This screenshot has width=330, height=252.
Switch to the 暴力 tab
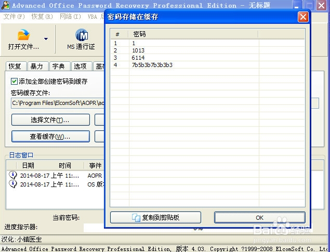pyautogui.click(x=38, y=67)
